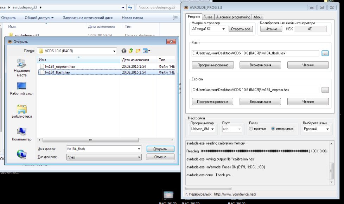Click Новая папка in Explorer toolbar

[132, 18]
